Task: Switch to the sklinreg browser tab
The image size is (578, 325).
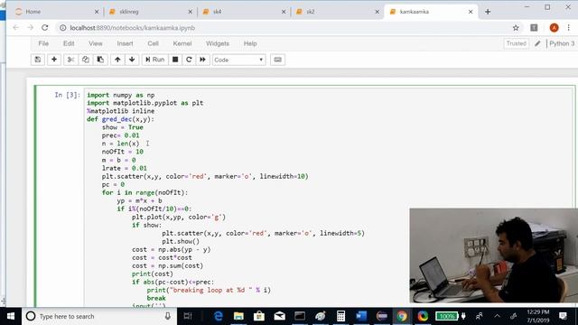Action: click(151, 12)
